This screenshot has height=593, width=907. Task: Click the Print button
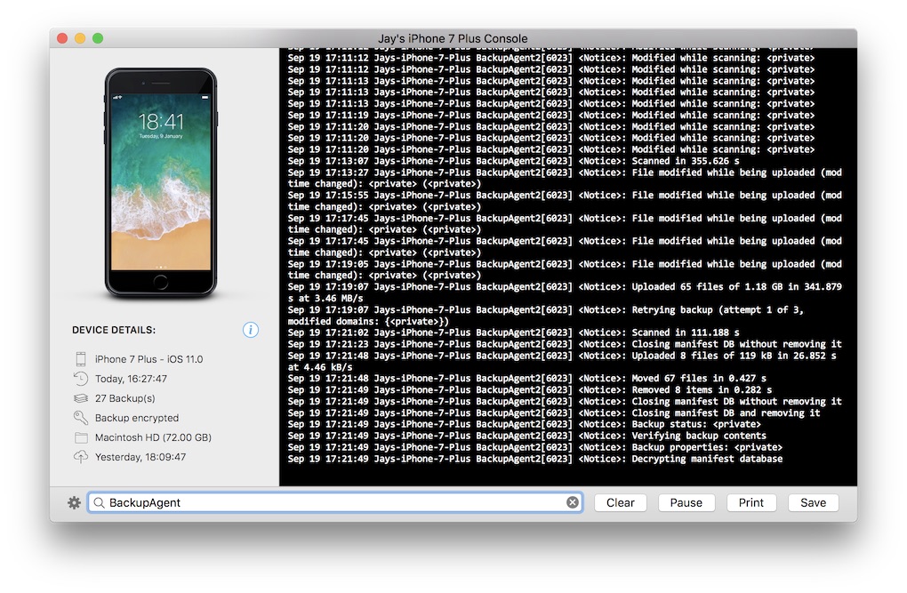click(750, 502)
